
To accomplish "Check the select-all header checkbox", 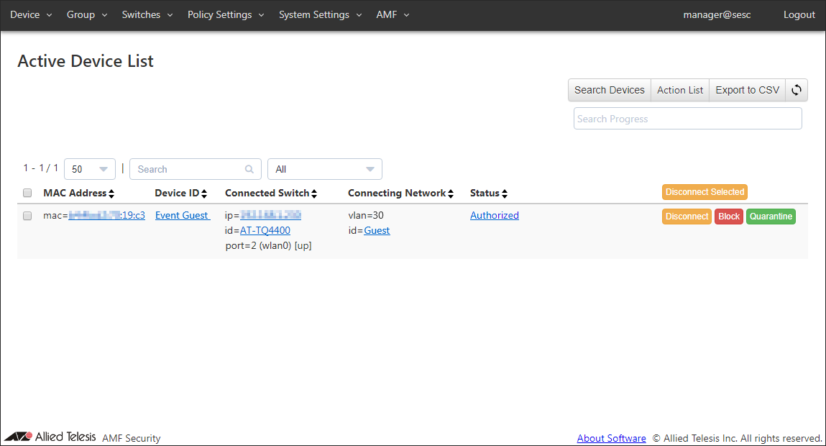I will coord(27,193).
